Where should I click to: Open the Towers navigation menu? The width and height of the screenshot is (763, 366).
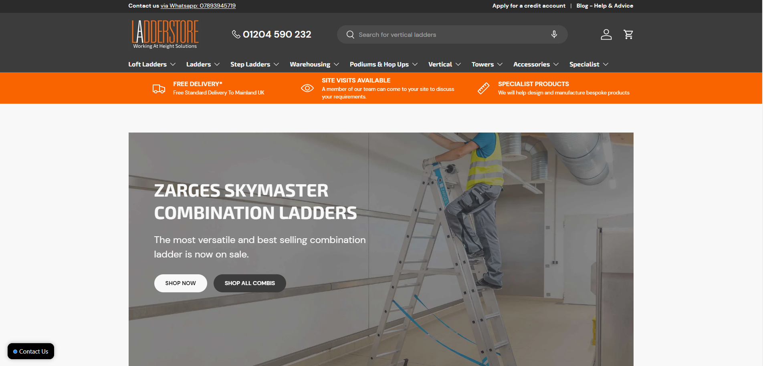(487, 64)
